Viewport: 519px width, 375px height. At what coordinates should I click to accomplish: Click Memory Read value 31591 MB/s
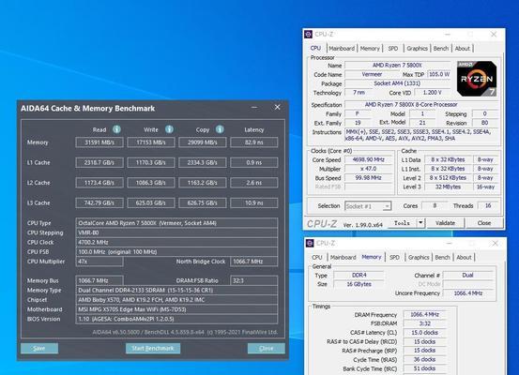99,142
